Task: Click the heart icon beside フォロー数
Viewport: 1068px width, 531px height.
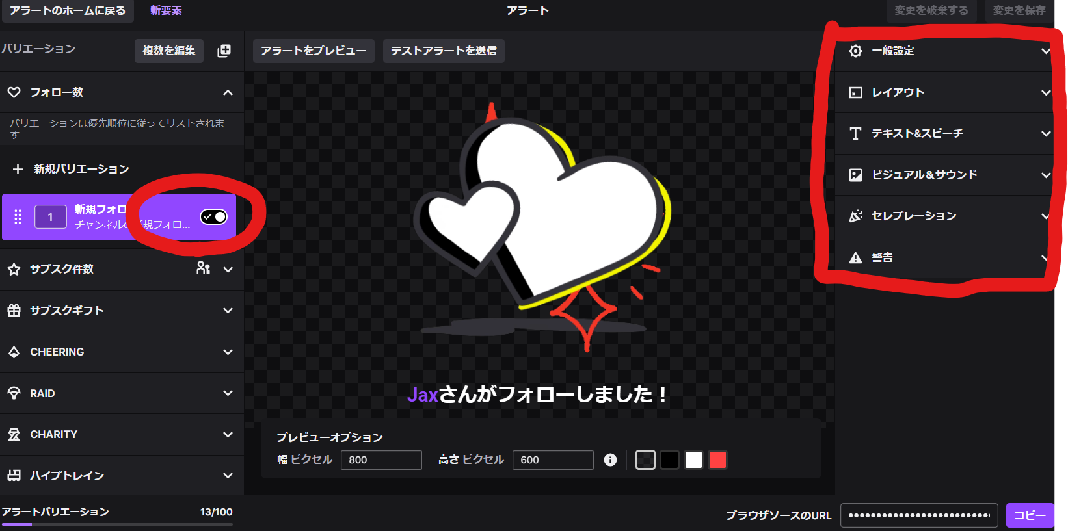Action: [14, 92]
